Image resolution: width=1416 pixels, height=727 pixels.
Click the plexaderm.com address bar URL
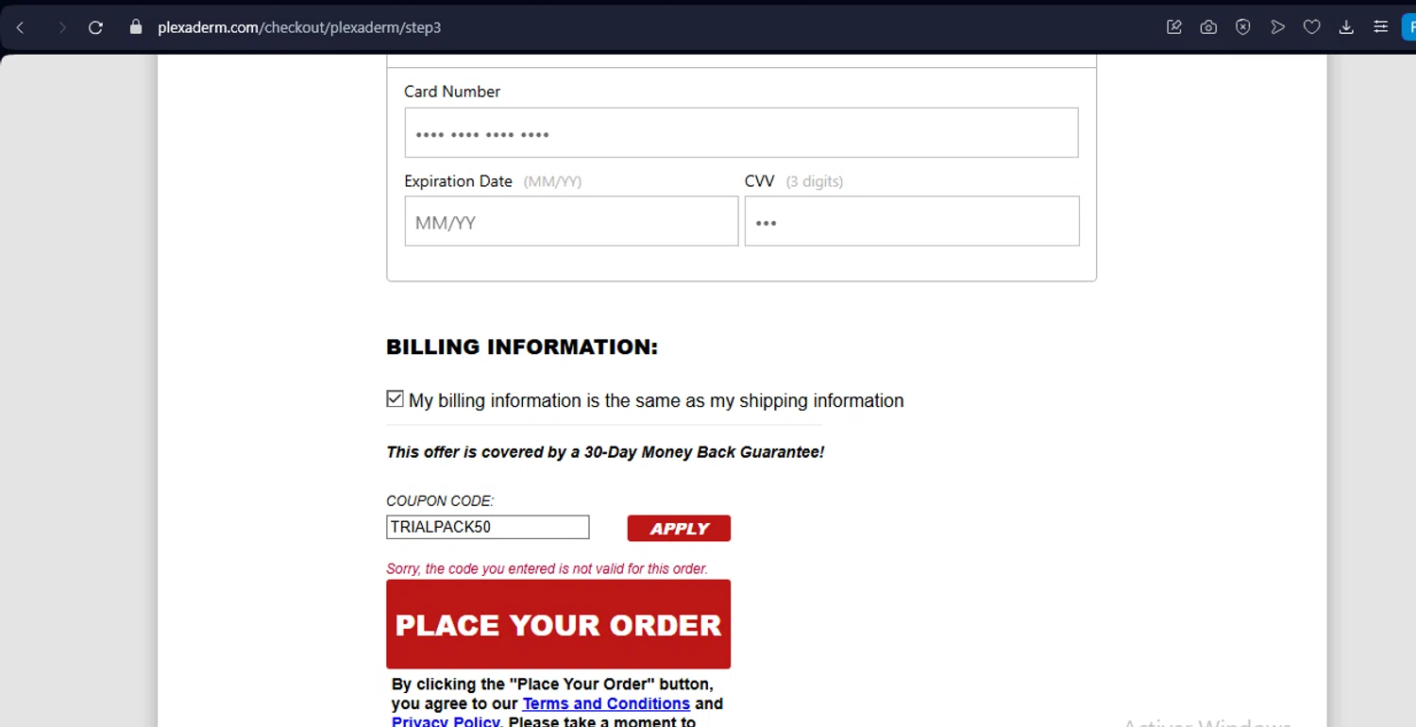[x=299, y=27]
